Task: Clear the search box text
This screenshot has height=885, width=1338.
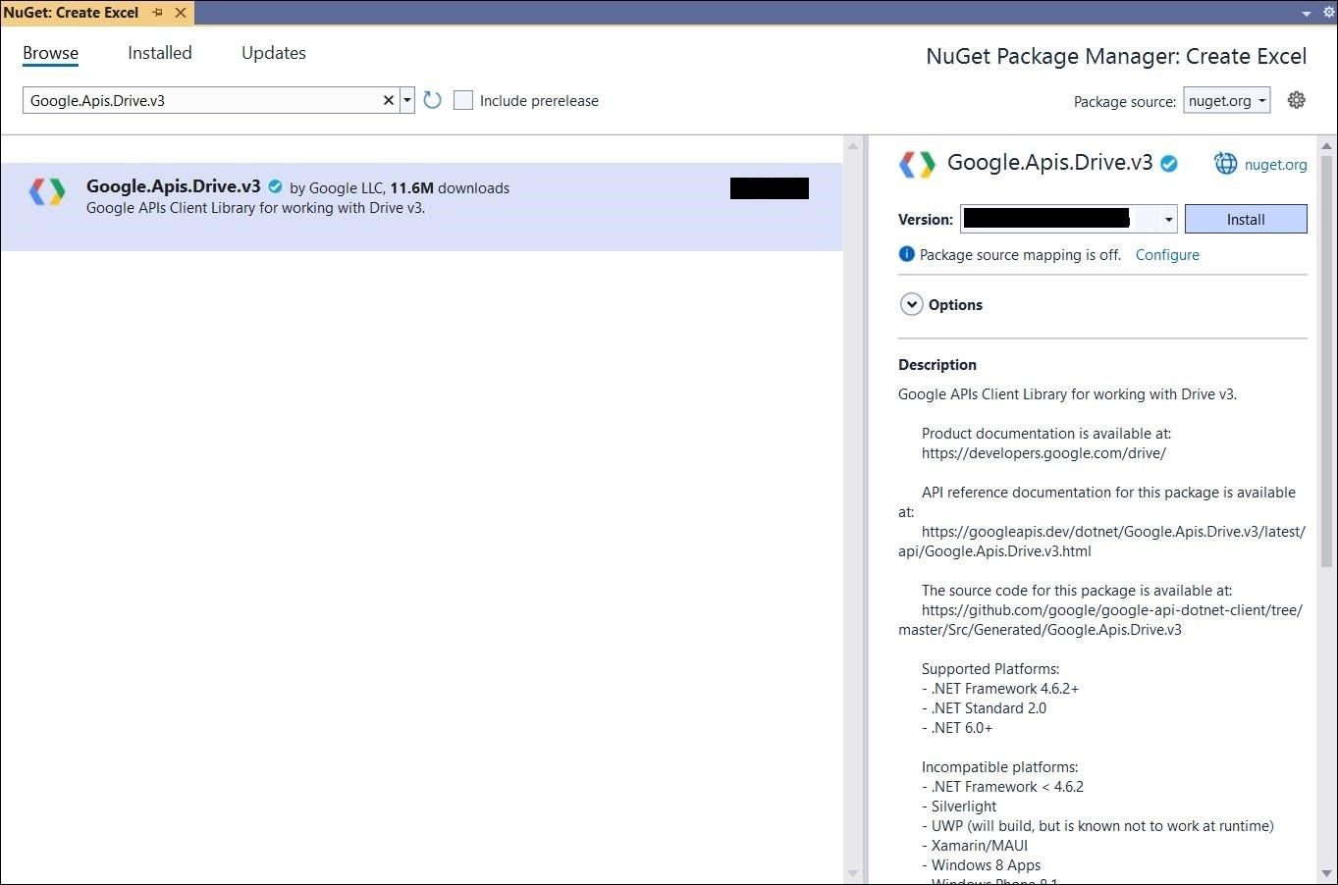Action: [388, 100]
